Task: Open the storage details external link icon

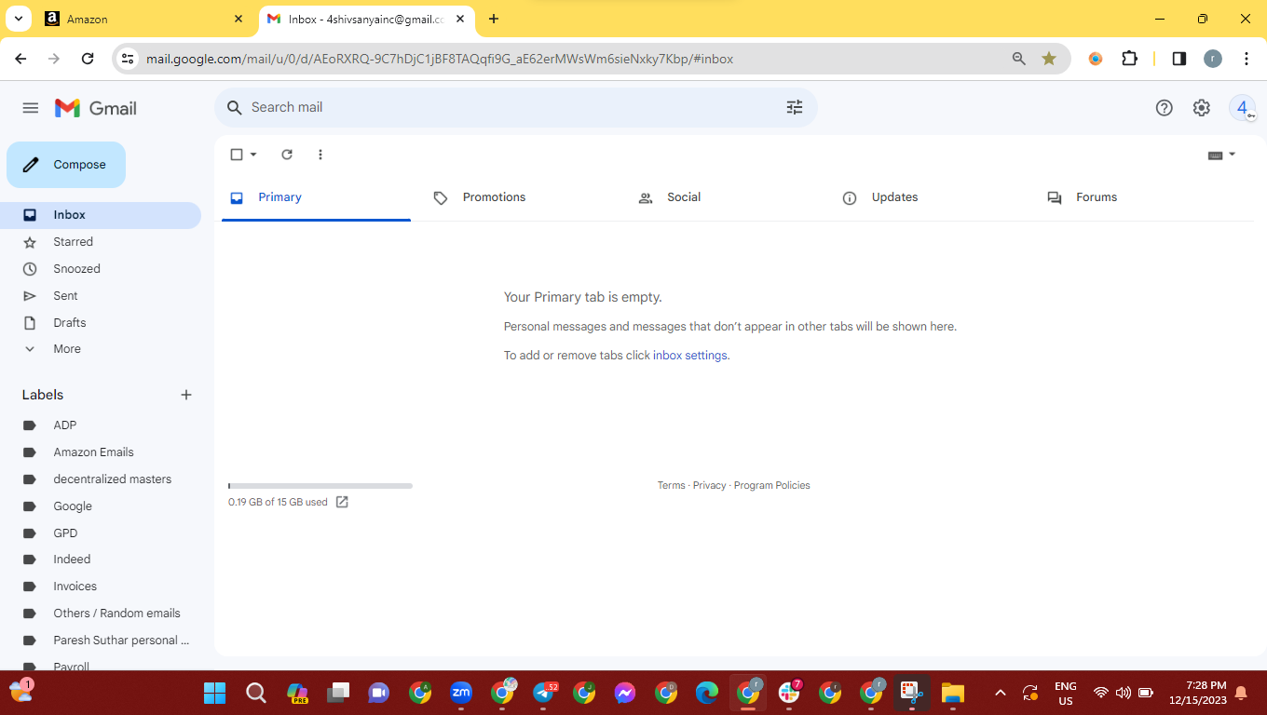Action: 342,502
